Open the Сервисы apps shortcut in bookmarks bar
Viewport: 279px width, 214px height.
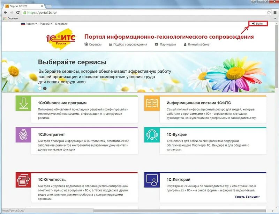click(x=11, y=18)
